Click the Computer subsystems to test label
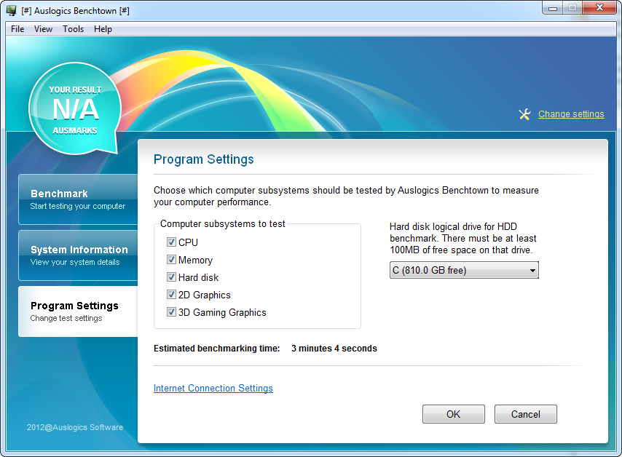This screenshot has height=457, width=622. click(x=223, y=224)
